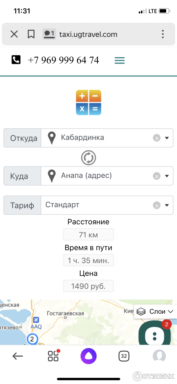Viewport: 177px width, 384px height.
Task: Open the tabs counter showing 32
Action: point(124,356)
